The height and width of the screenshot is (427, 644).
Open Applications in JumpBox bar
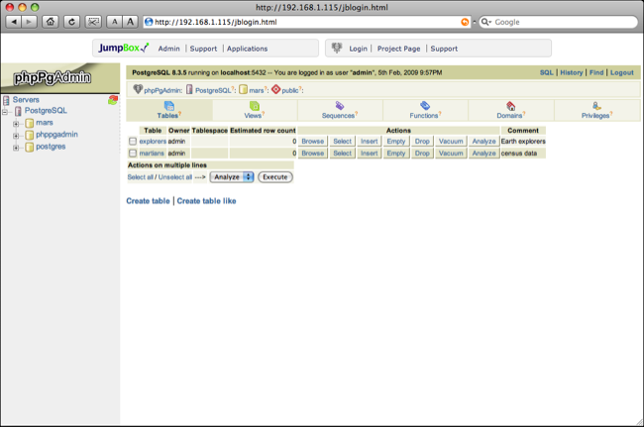(x=247, y=49)
